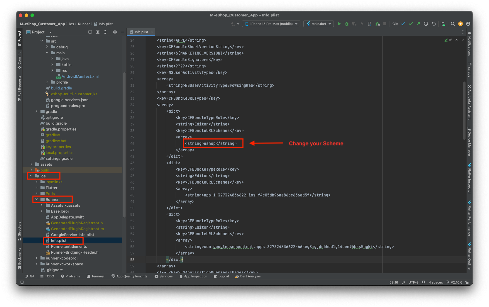Open Git tool window at bottom

pyautogui.click(x=30, y=276)
